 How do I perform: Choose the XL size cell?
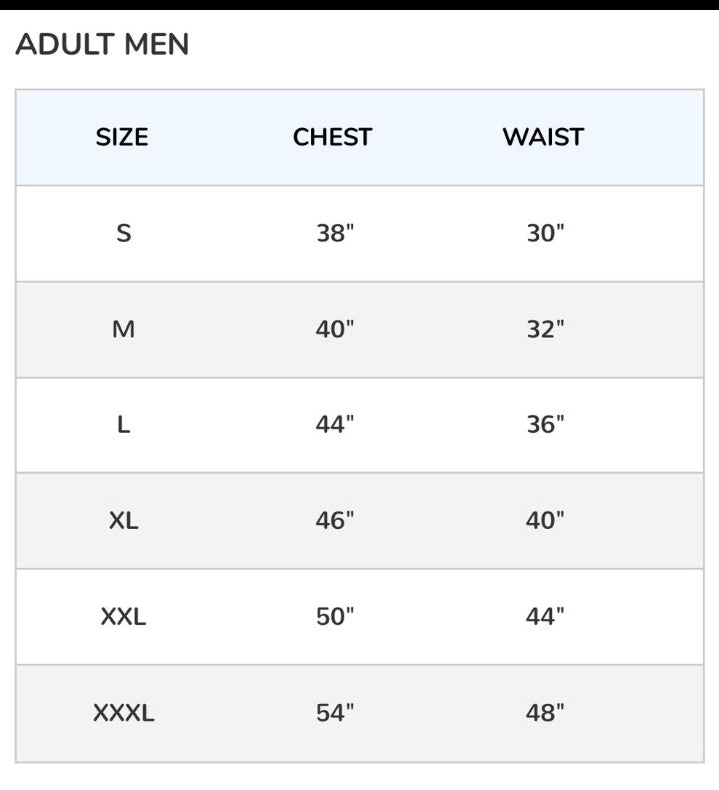pyautogui.click(x=123, y=521)
